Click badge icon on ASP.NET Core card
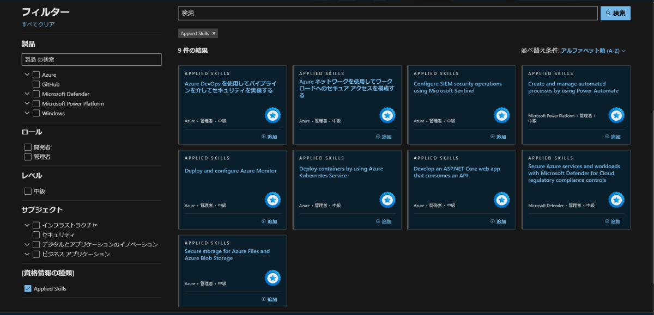654x315 pixels. pos(502,200)
